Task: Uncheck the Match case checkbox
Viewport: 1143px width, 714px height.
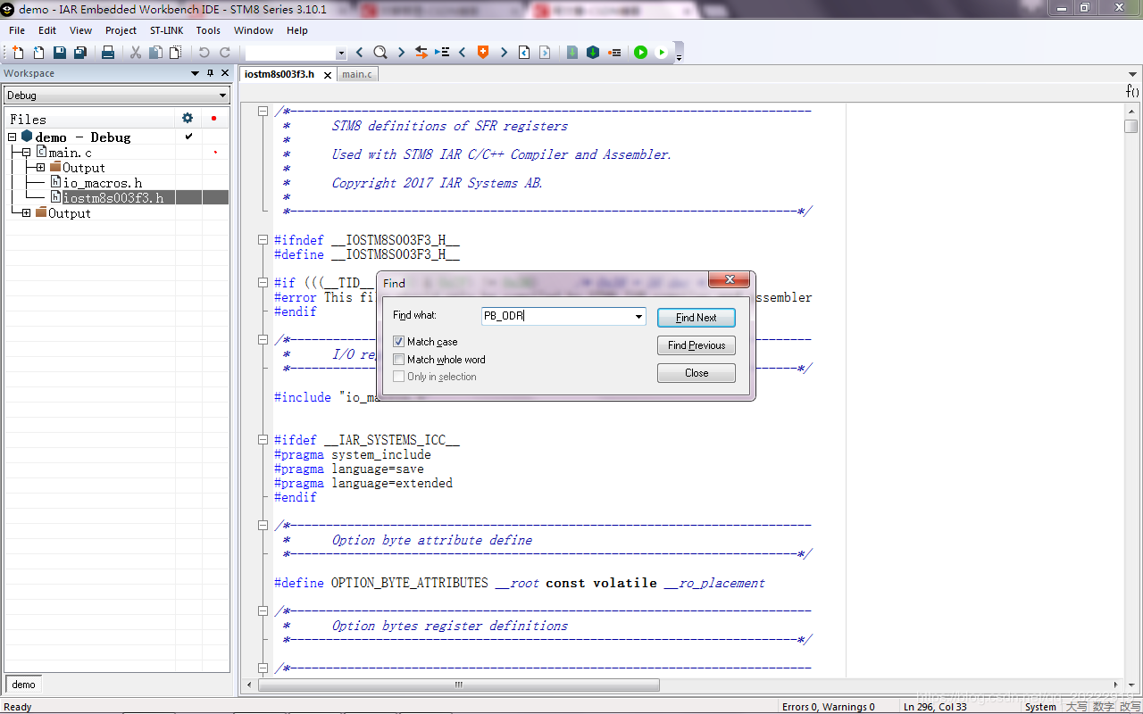Action: (399, 342)
